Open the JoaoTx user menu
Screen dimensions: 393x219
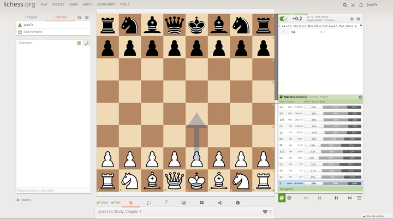tap(373, 4)
